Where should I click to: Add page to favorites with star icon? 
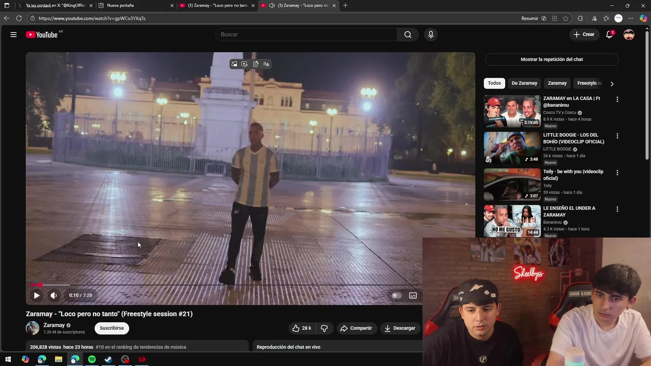click(566, 18)
